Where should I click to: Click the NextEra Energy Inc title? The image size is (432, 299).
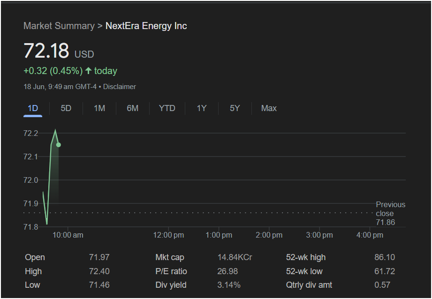pos(146,26)
